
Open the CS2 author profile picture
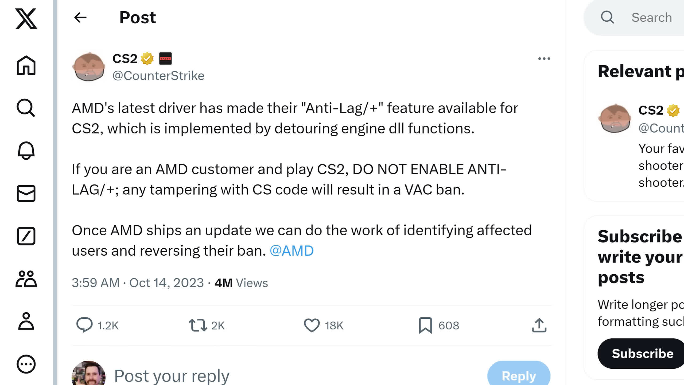click(88, 67)
